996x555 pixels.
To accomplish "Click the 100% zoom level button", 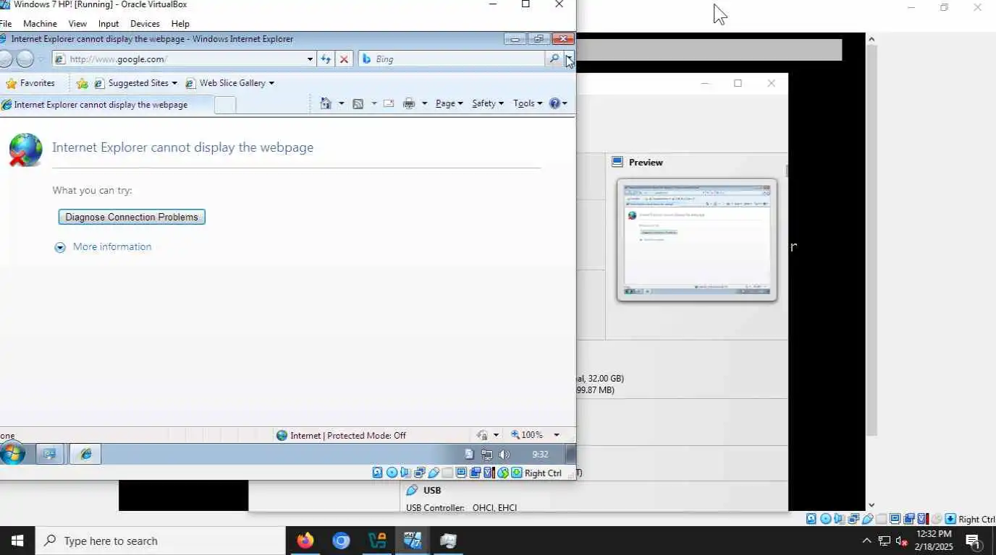I will [528, 435].
